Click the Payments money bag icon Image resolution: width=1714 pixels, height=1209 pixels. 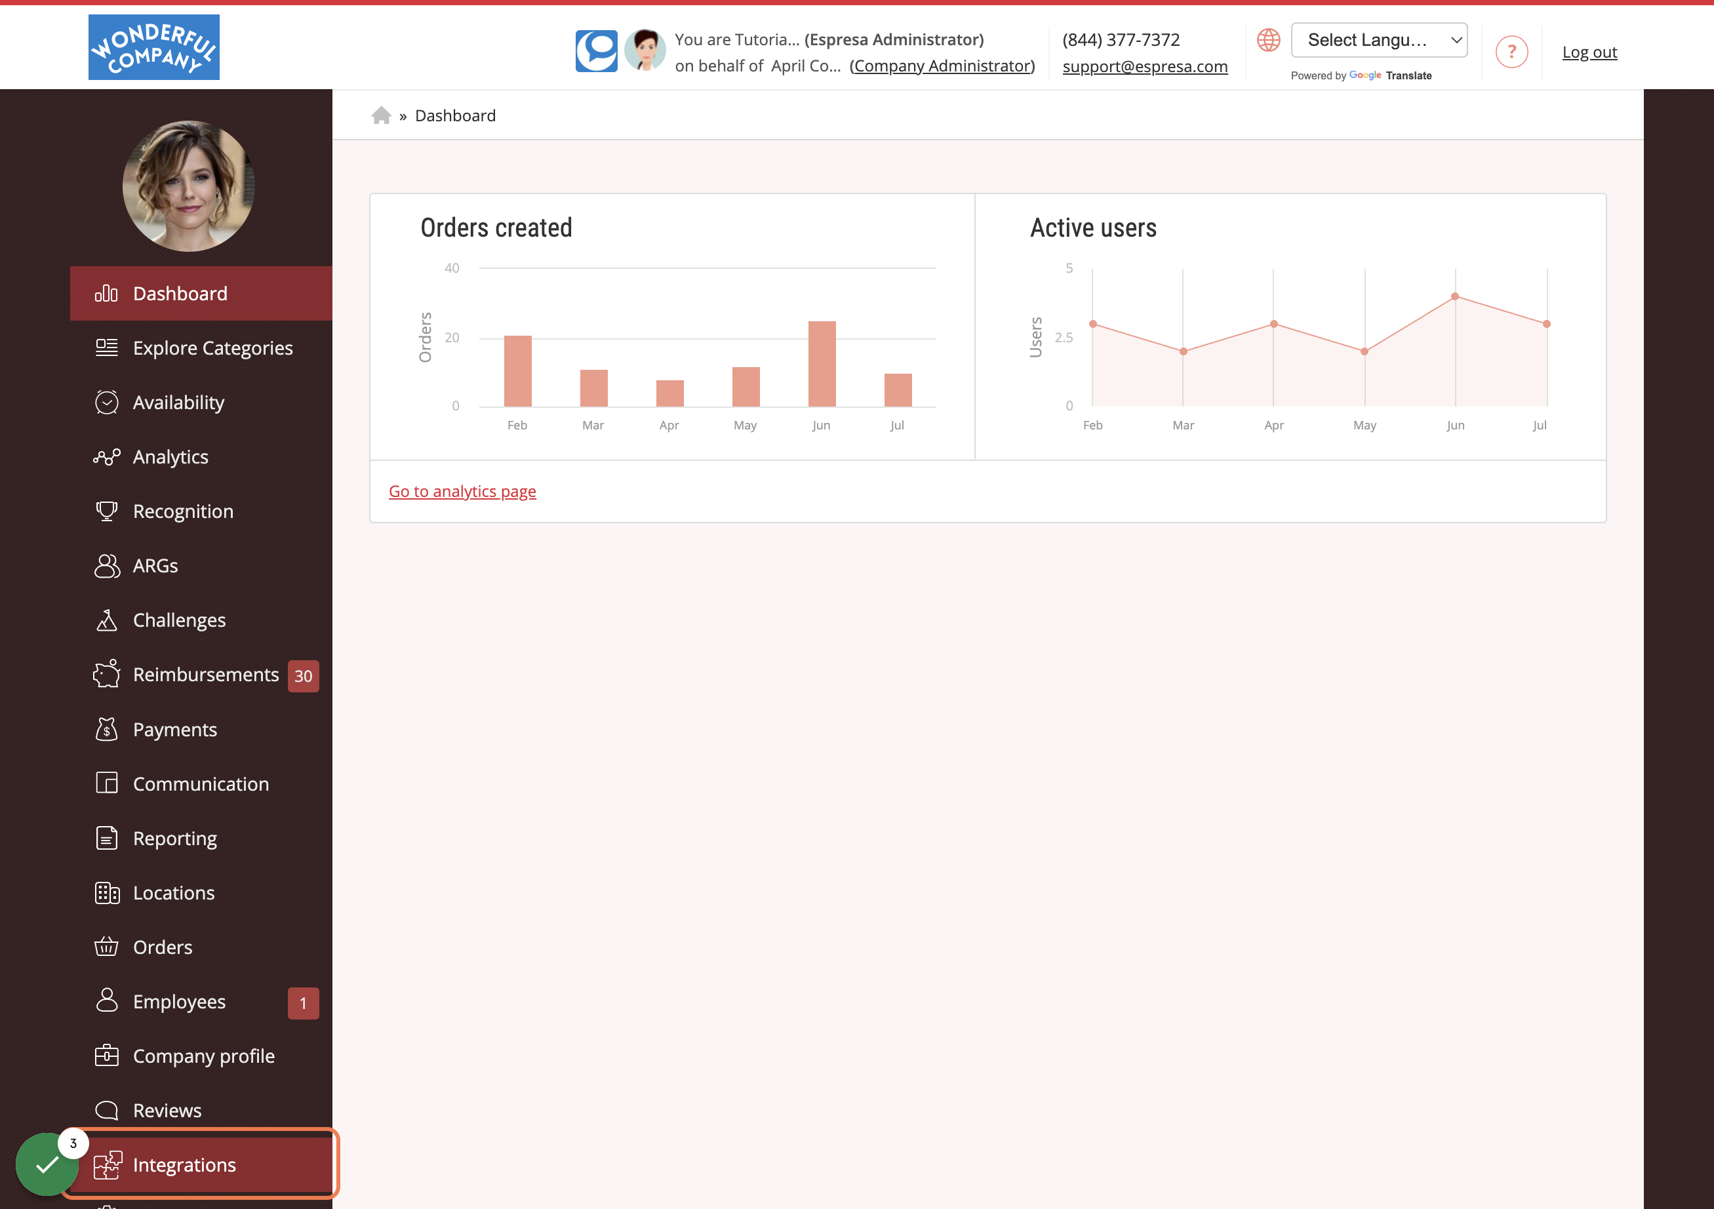106,729
